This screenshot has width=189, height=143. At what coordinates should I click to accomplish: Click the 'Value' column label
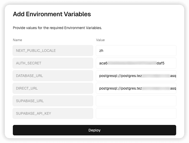[x=100, y=40]
